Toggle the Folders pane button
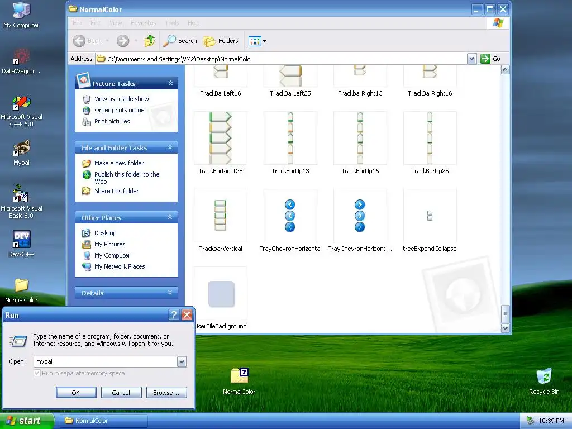This screenshot has height=429, width=572. (221, 41)
